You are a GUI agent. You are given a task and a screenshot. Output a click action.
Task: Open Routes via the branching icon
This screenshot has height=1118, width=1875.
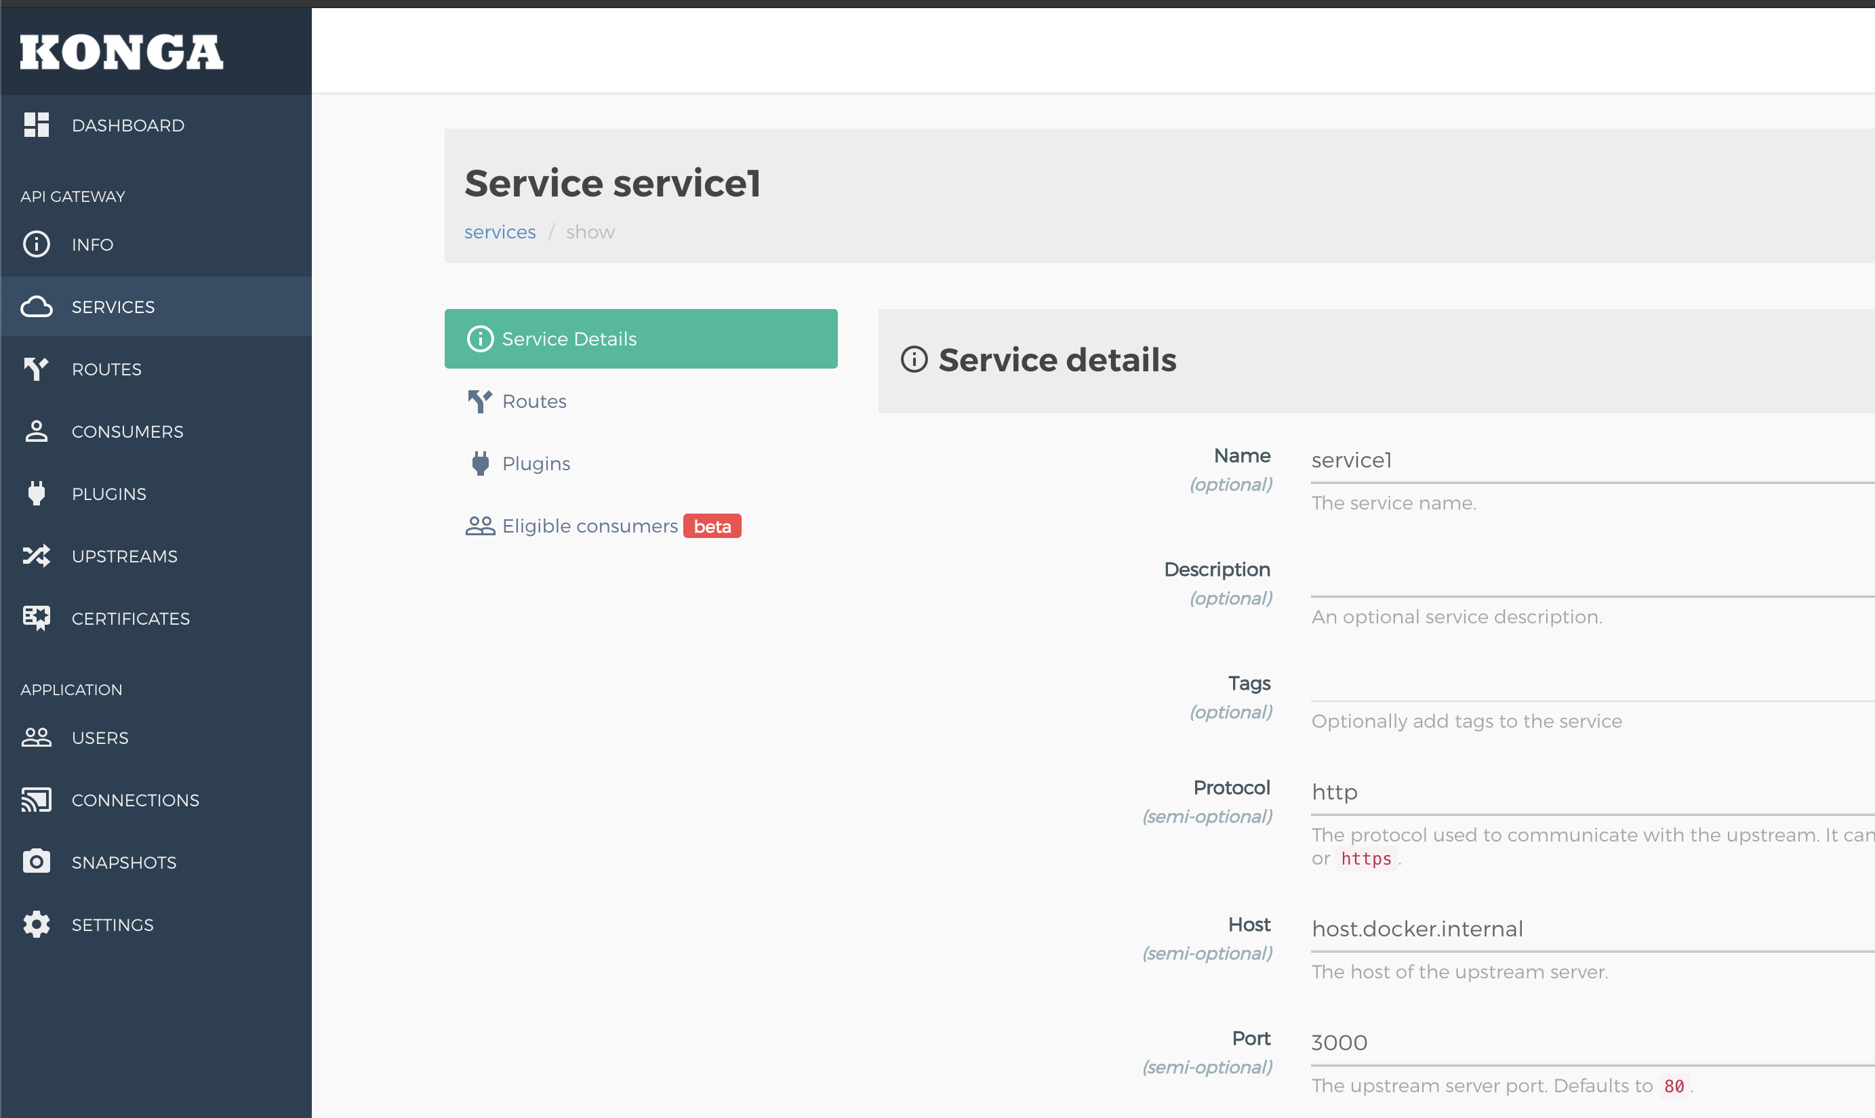36,369
